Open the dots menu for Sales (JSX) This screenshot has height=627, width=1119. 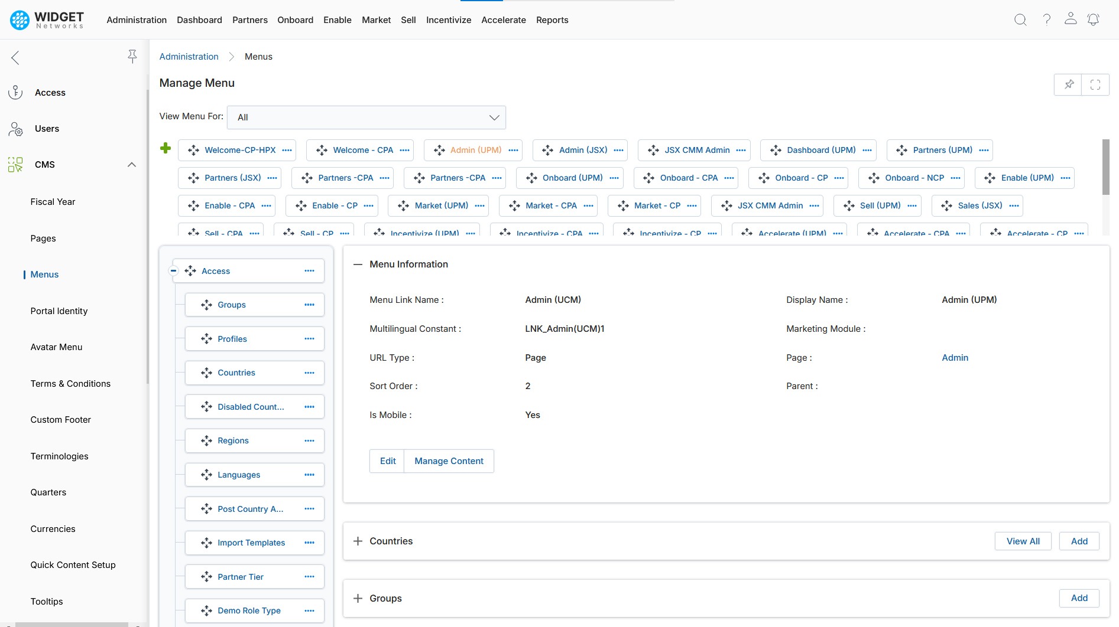1014,205
